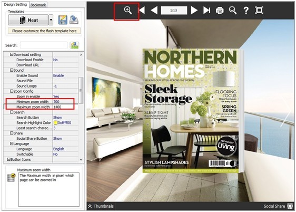The height and width of the screenshot is (212, 296).
Task: Click the Minimum zoom width value 700
Action: [x=56, y=102]
